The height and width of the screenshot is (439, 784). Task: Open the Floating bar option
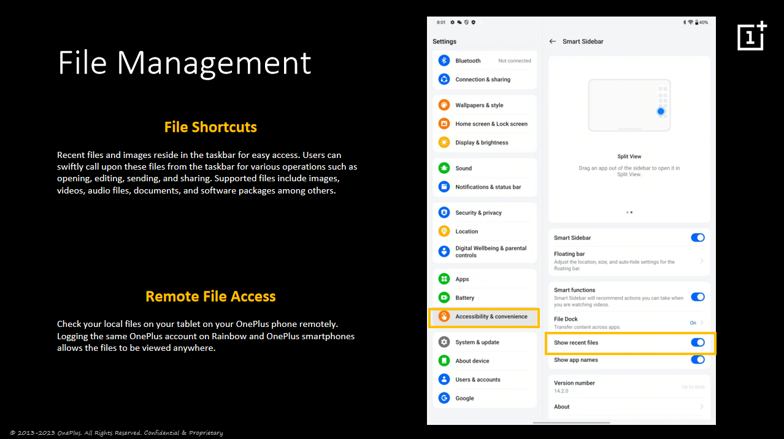point(629,261)
